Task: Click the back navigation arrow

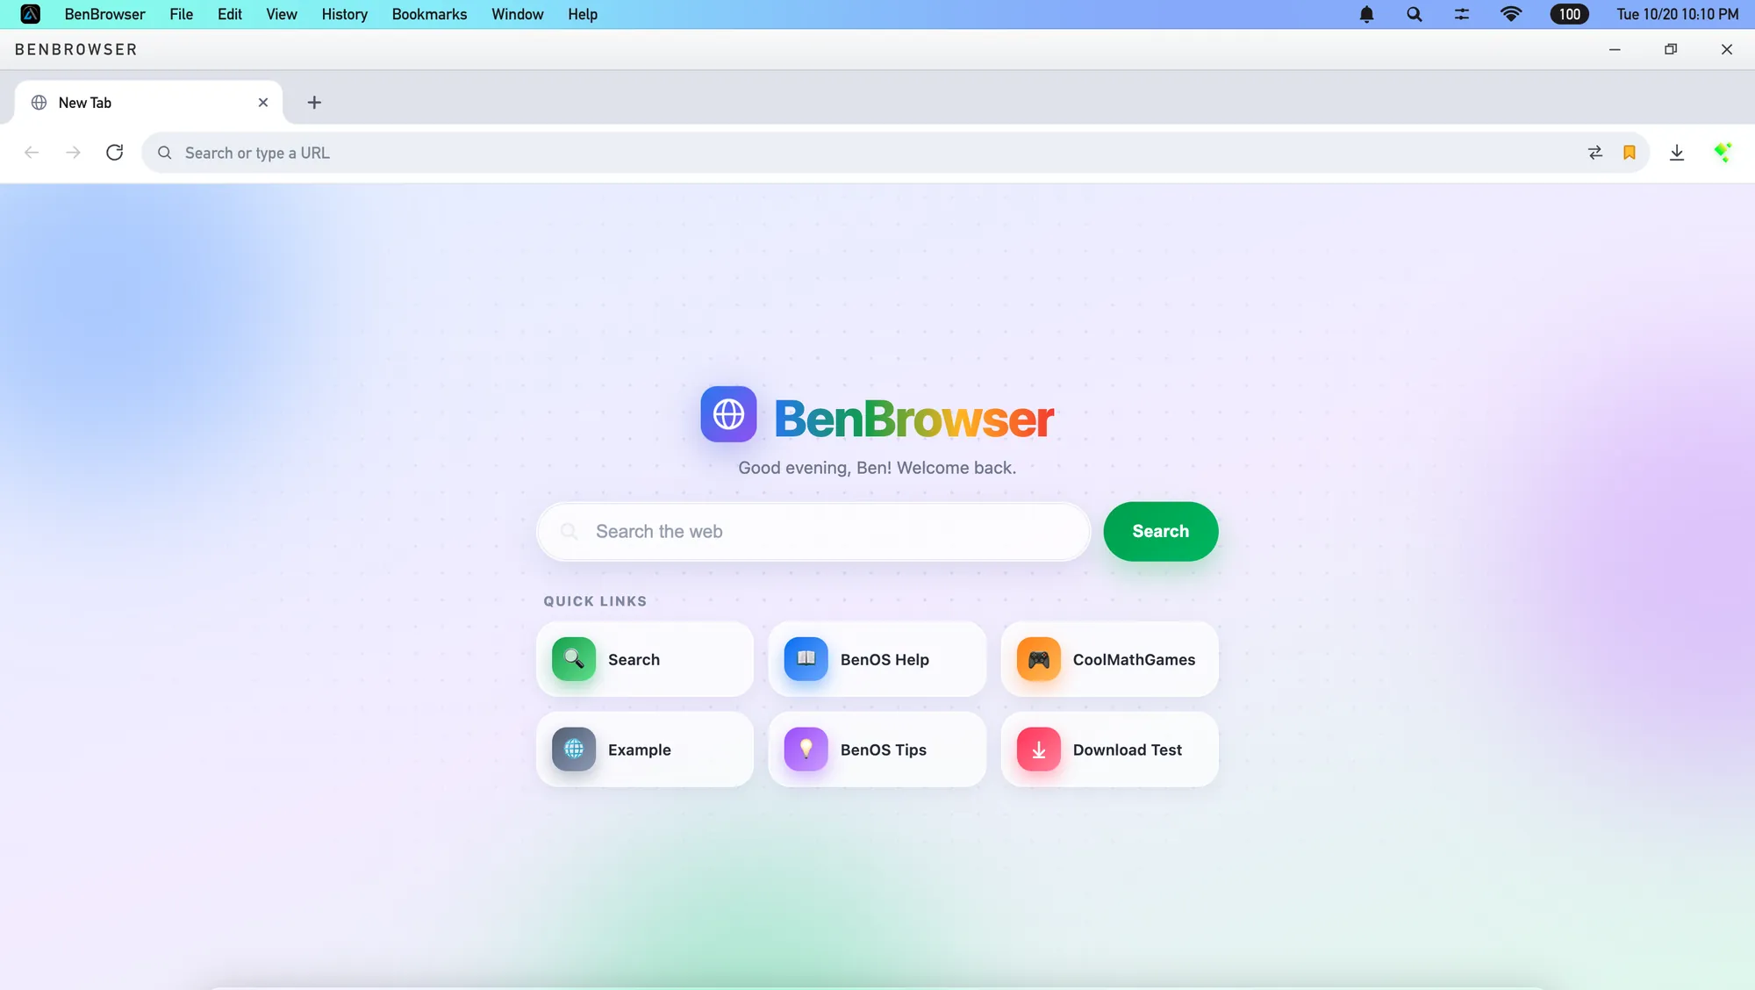Action: 32,153
